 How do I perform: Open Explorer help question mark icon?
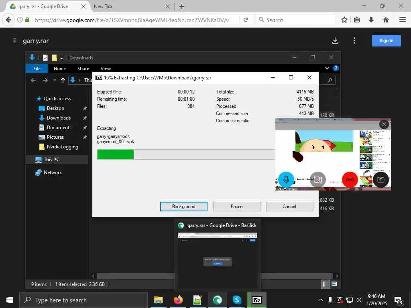tap(336, 68)
